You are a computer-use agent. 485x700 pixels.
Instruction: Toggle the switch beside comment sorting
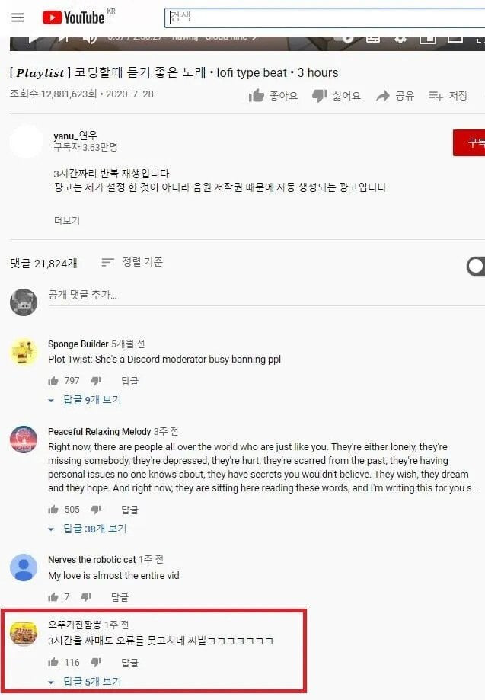coord(476,267)
